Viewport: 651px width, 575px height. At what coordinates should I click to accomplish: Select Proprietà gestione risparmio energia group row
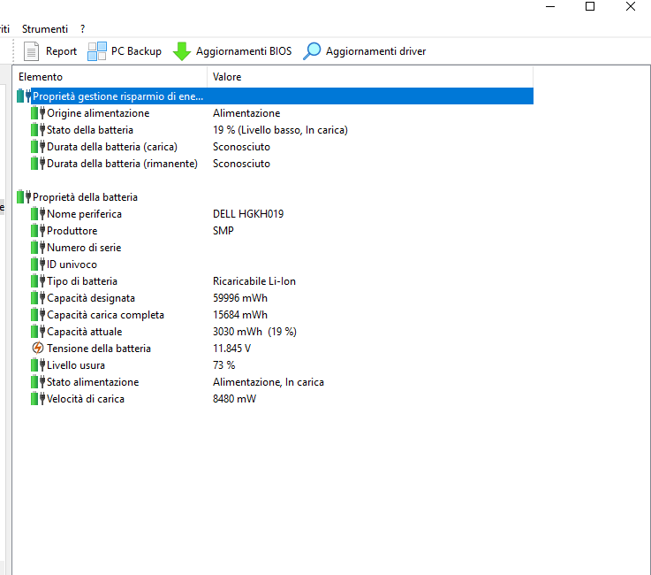117,96
